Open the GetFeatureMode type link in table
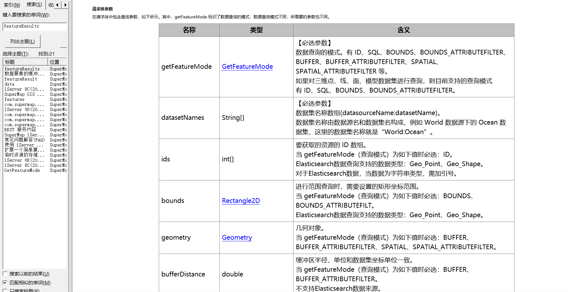 (247, 67)
